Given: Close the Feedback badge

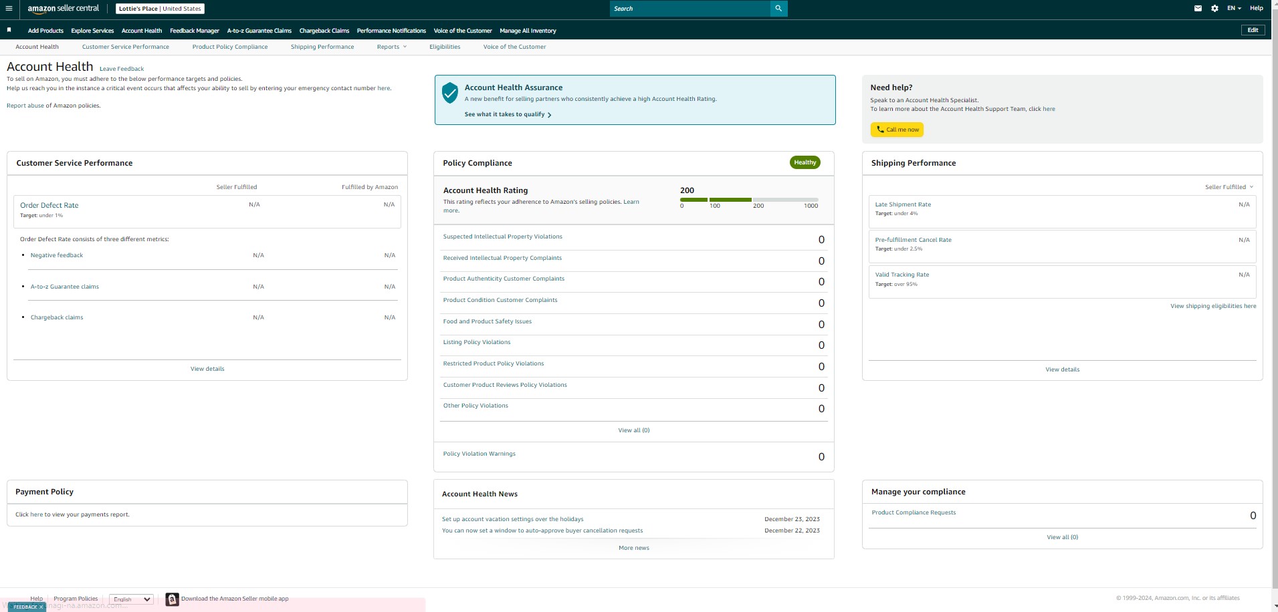Looking at the screenshot, I should coord(41,607).
